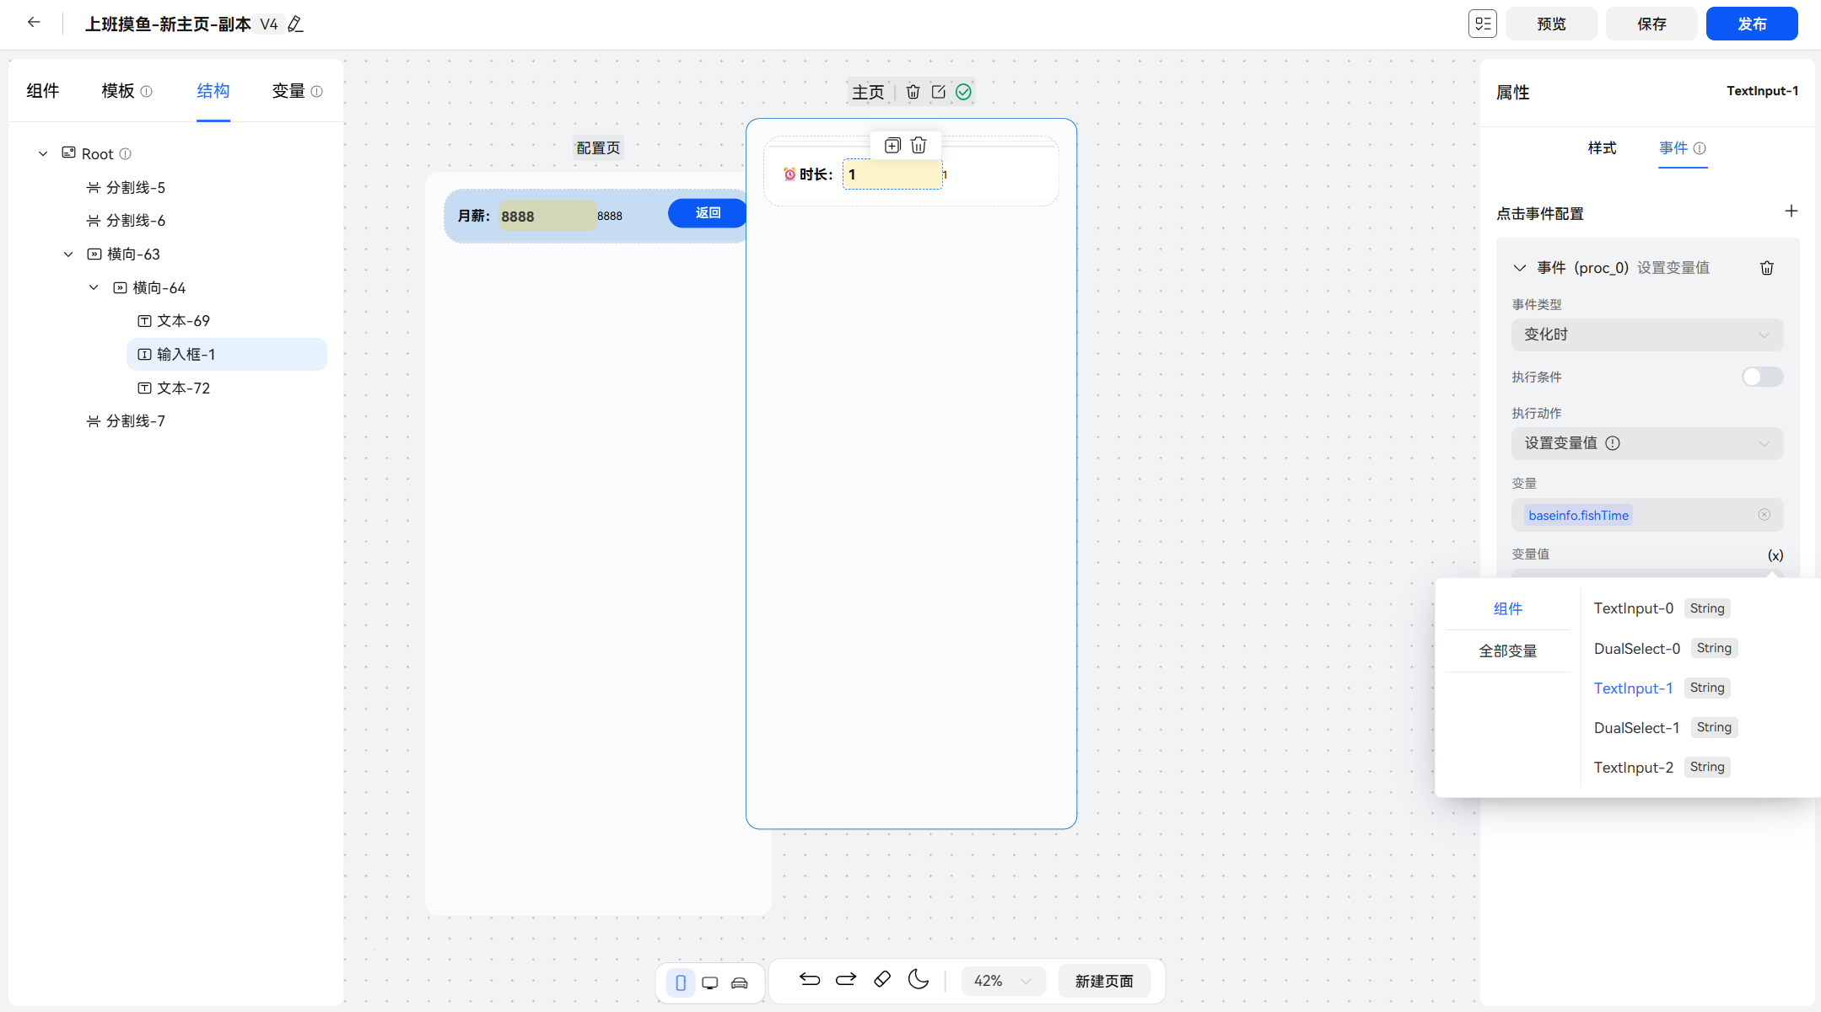Click 新建页面 to create a page
This screenshot has width=1821, height=1012.
[1105, 981]
